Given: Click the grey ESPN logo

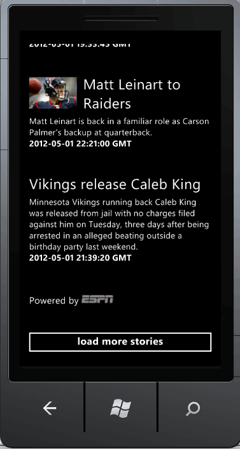Looking at the screenshot, I should click(x=97, y=300).
